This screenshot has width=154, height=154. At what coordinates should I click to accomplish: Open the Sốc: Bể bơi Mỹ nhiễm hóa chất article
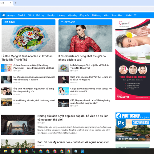[73, 142]
